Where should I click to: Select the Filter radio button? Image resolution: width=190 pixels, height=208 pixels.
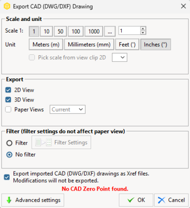9,143
